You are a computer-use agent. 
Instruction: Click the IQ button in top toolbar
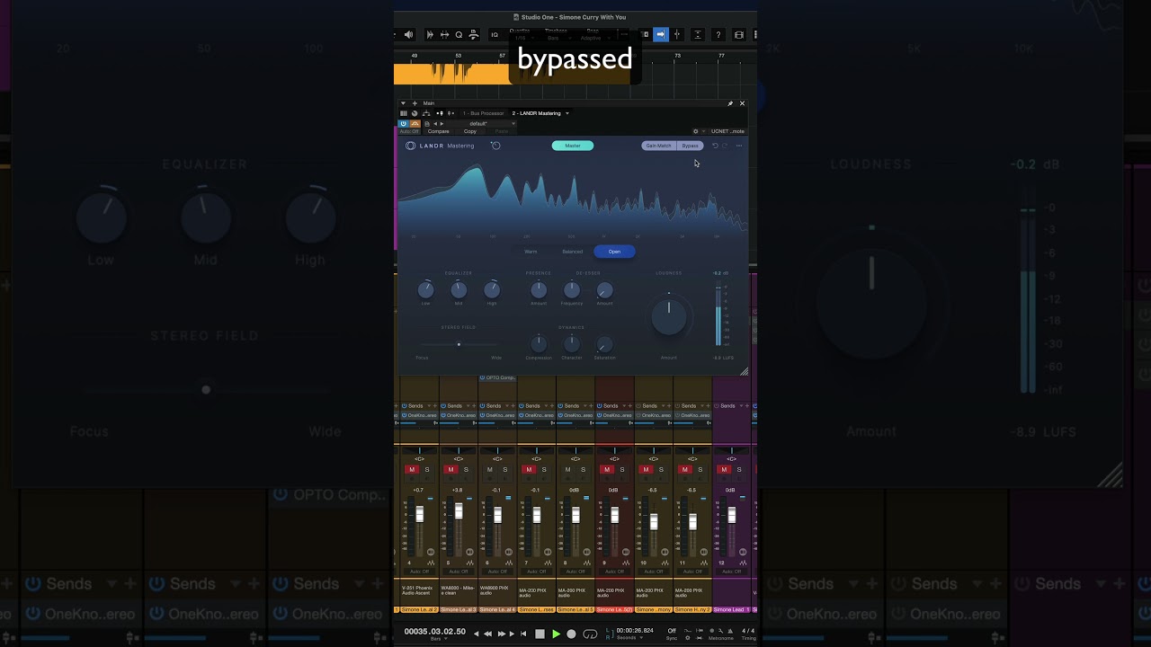[x=494, y=35]
